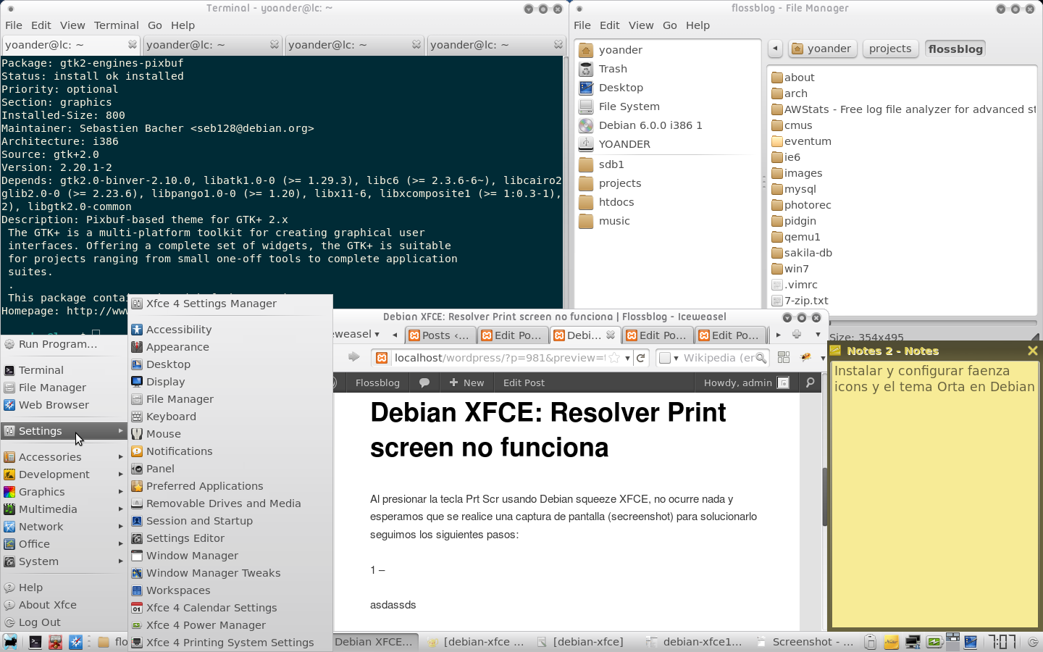Screen dimensions: 1043x652
Task: Click path bar back arrow in File Manager
Action: click(775, 49)
